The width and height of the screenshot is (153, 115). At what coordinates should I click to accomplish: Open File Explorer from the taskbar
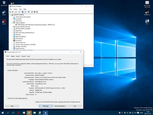[x=35, y=113]
